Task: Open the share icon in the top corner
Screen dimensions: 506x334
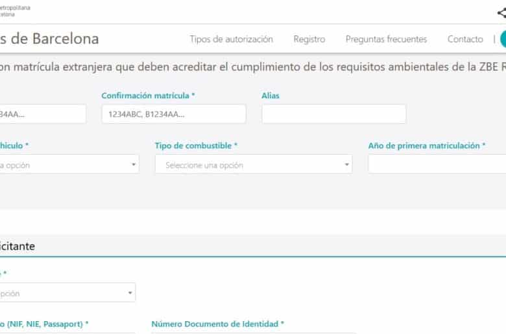Action: pos(502,13)
